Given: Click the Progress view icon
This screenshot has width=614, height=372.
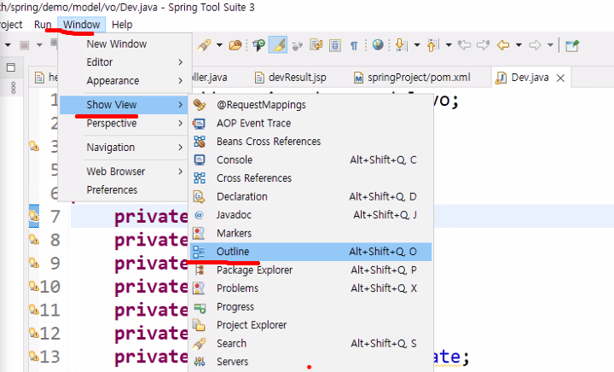Looking at the screenshot, I should coord(200,307).
